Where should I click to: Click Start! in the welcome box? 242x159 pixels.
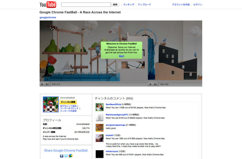click(122, 56)
